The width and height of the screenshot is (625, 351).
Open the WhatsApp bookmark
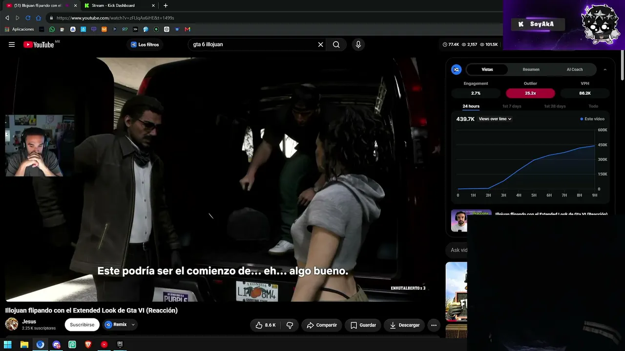coord(52,29)
